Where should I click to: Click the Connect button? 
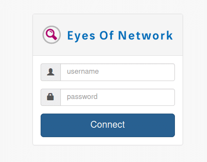[108, 125]
